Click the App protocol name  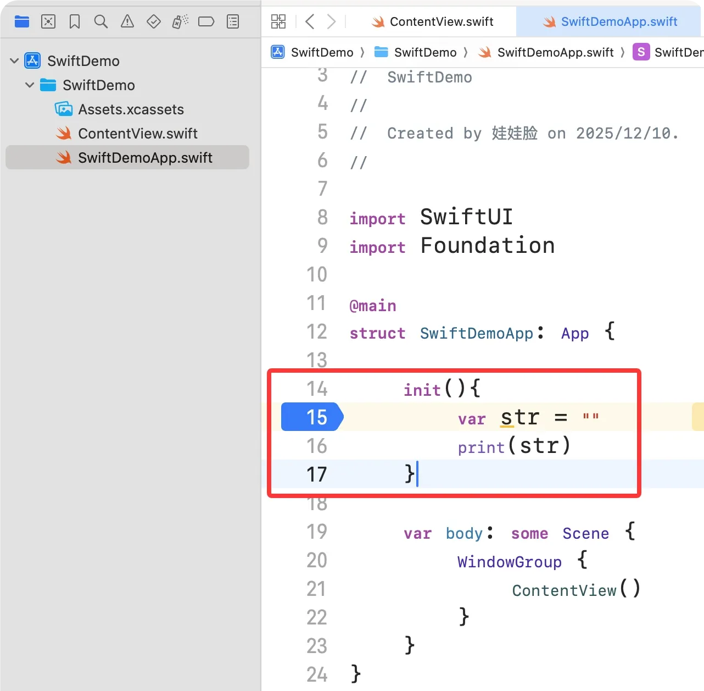tap(575, 334)
